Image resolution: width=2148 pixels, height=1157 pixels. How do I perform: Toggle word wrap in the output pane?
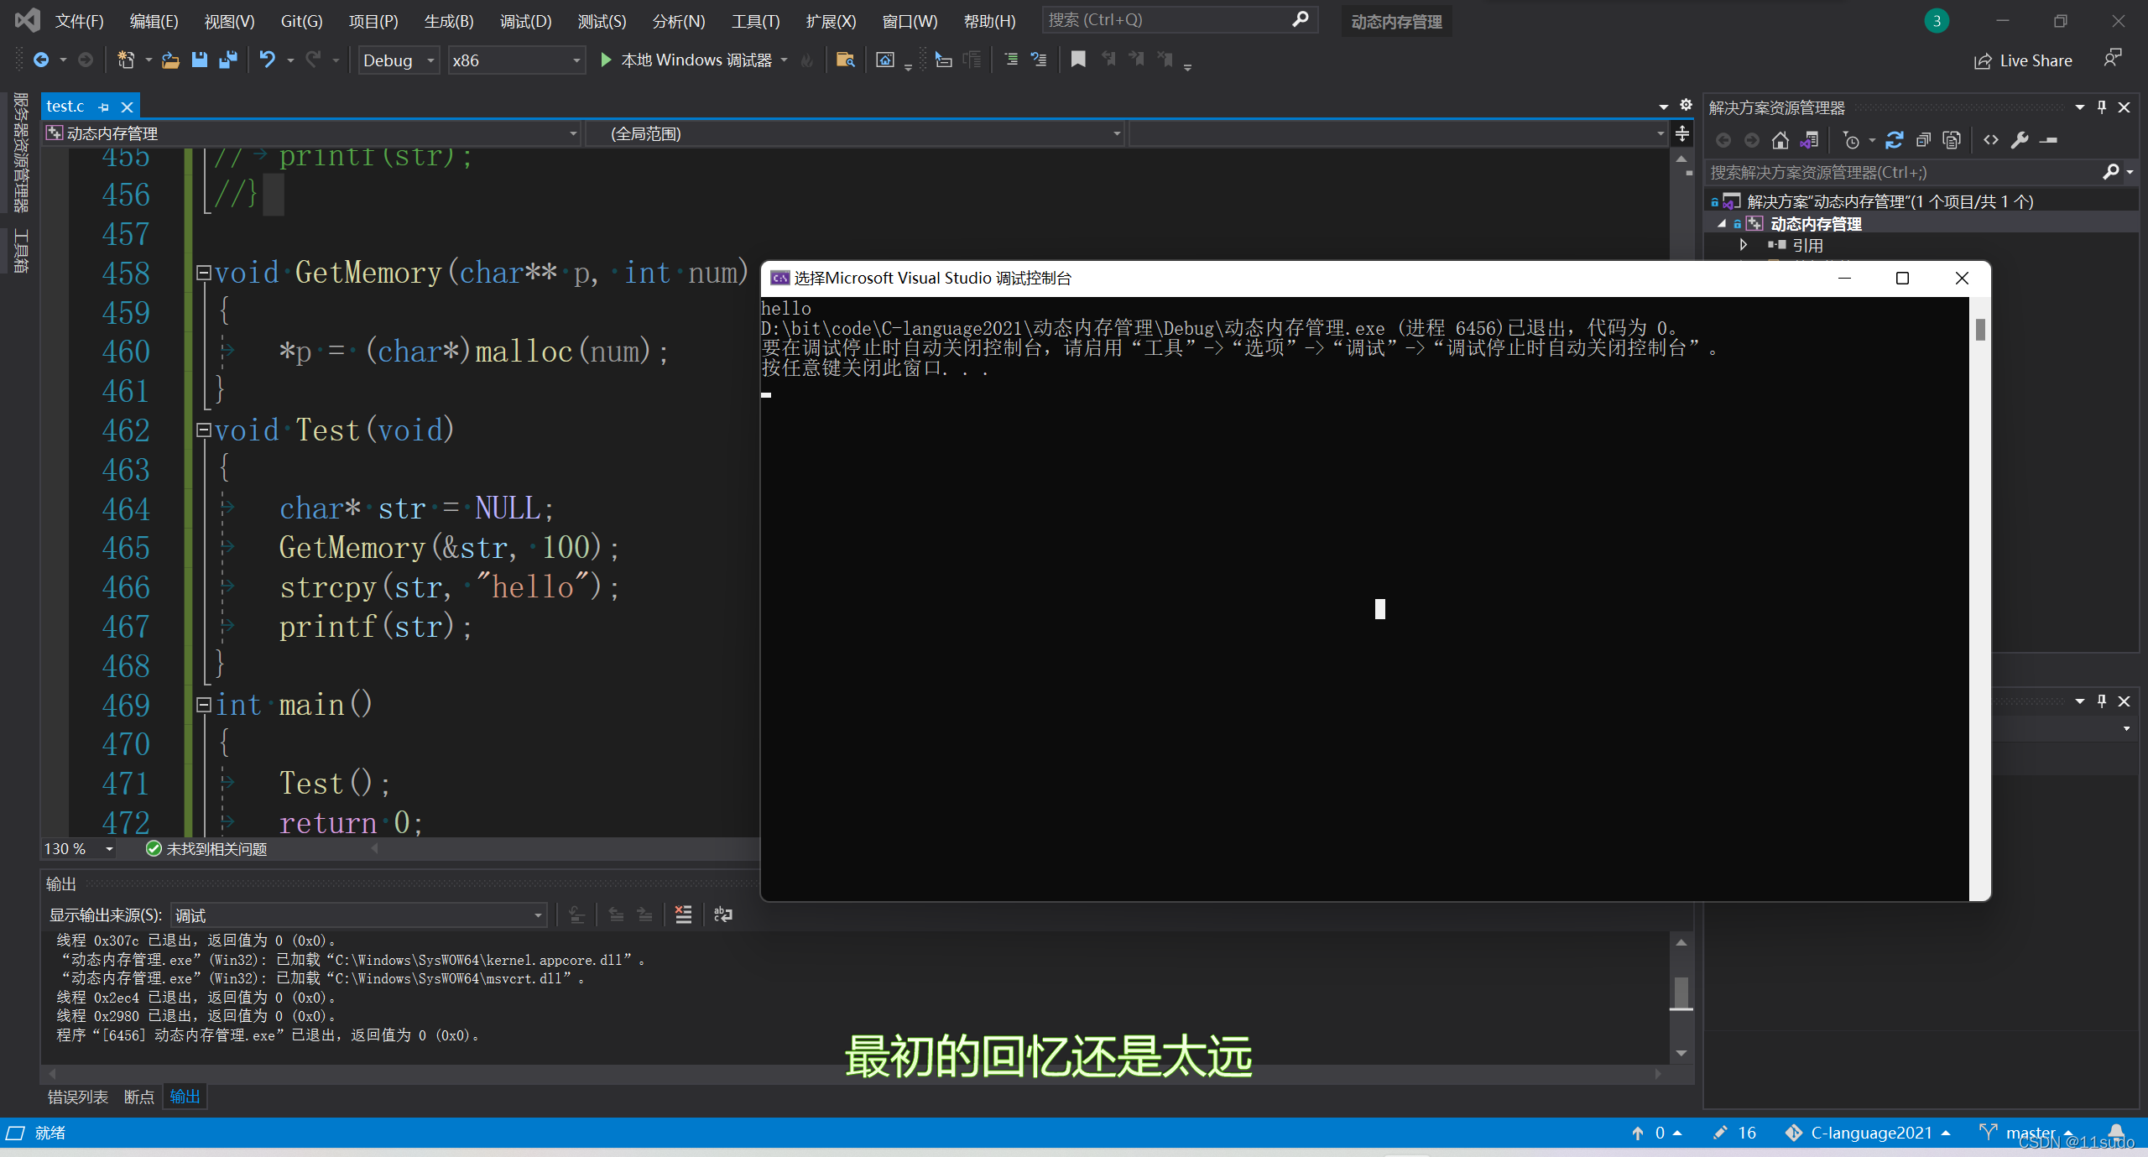[722, 915]
